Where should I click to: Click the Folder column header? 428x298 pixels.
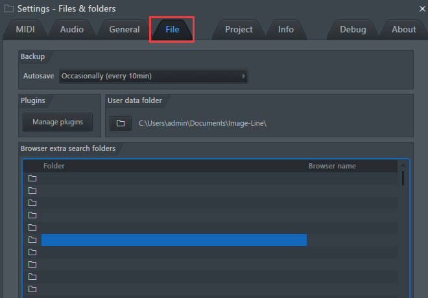(x=54, y=166)
